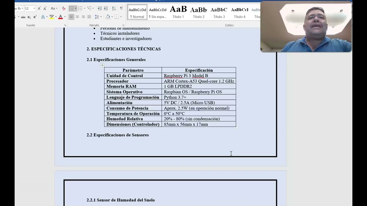Click the '2. ESPECIFICACIONES TÉCNICAS' heading
Image resolution: width=367 pixels, height=206 pixels.
(124, 49)
